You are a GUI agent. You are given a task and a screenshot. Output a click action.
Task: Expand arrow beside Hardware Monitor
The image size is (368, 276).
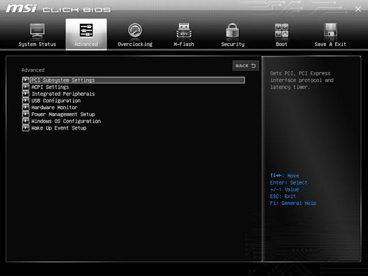[25, 108]
